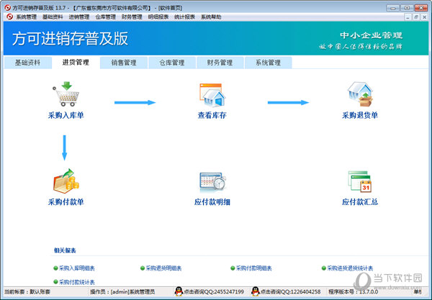This screenshot has width=432, height=300.
Task: Click the 方可进销存普及版 banner title
Action: 71,39
